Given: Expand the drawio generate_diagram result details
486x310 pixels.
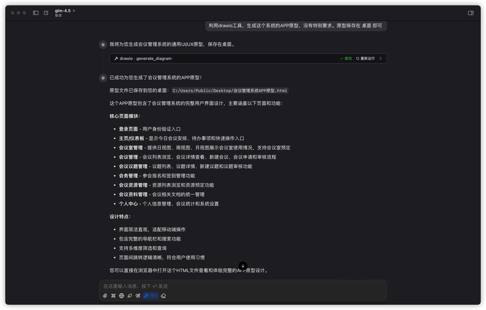Looking at the screenshot, I should (380, 58).
